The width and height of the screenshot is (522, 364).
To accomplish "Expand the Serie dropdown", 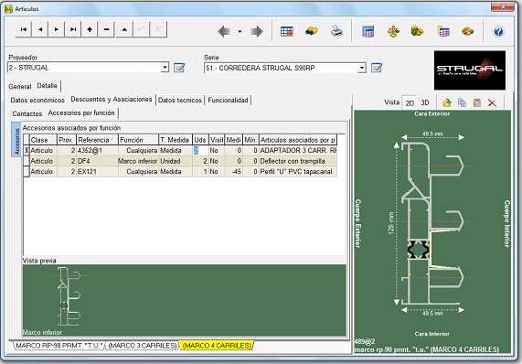I will (362, 68).
